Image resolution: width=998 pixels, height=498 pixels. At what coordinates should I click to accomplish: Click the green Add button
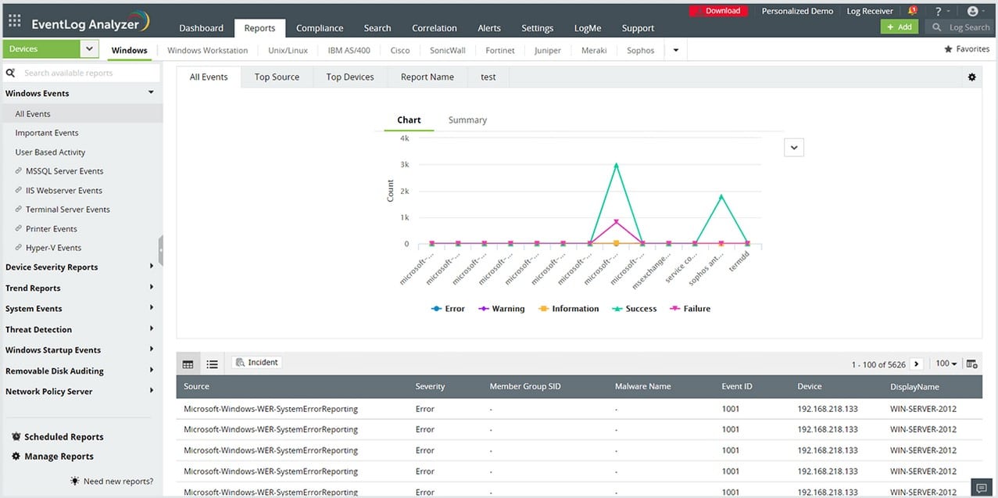click(x=899, y=26)
